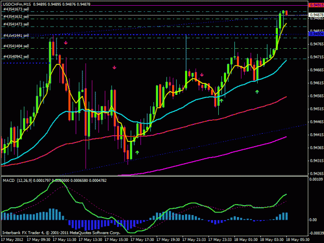This screenshot has width=324, height=243.
Task: Click the latest red candle at chart top right
Action: coord(286,13)
